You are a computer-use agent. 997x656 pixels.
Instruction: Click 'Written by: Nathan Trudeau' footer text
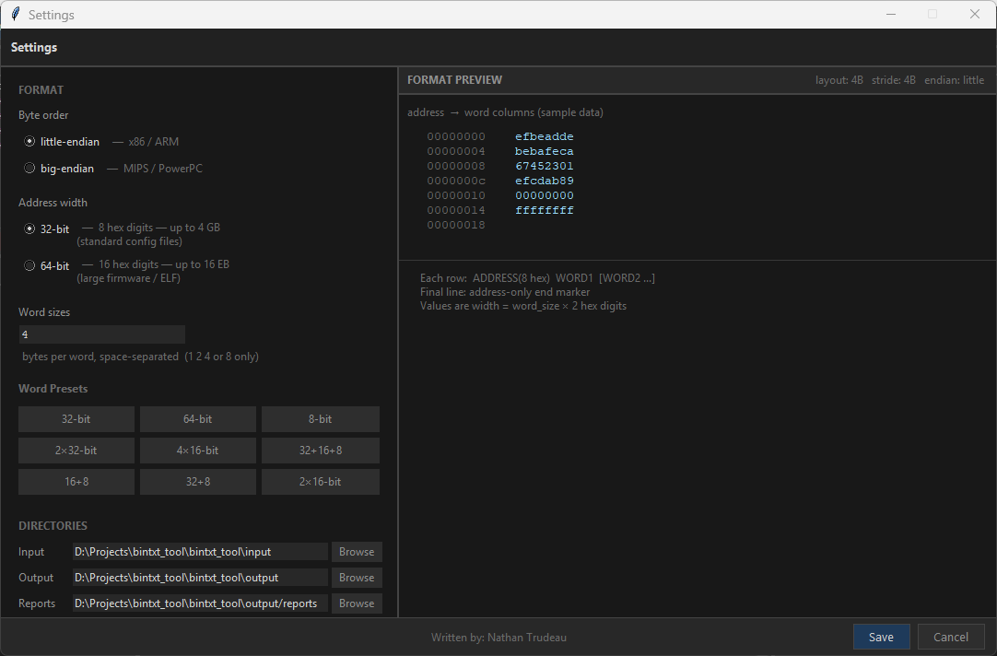pos(498,638)
